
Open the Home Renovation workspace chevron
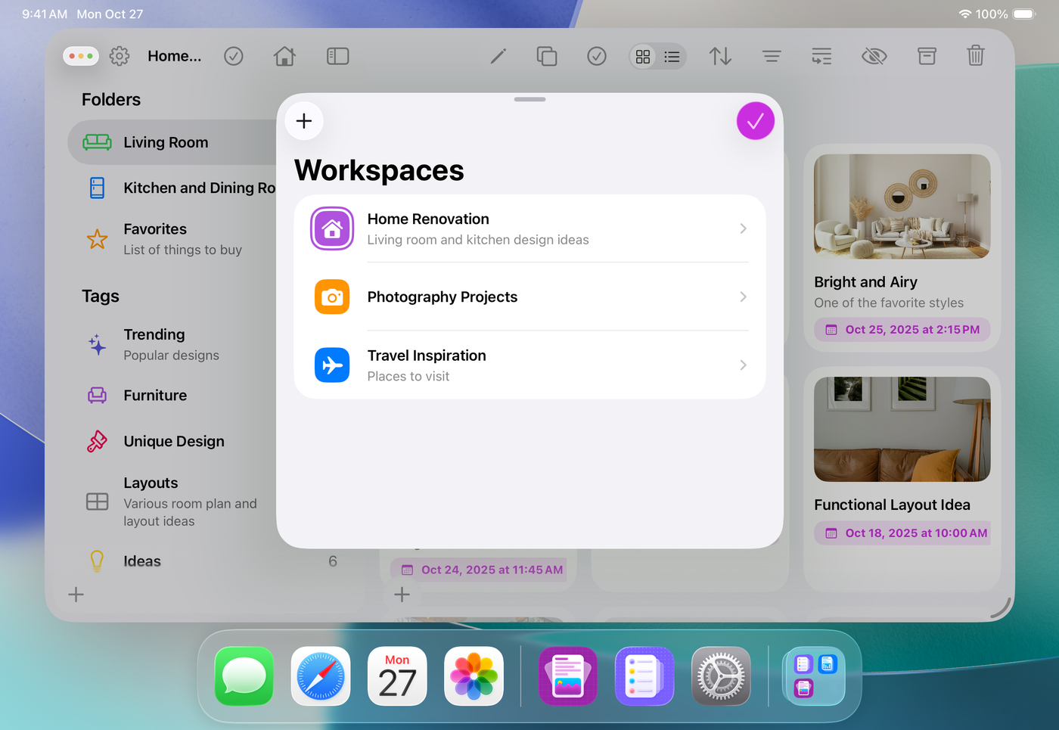point(743,228)
